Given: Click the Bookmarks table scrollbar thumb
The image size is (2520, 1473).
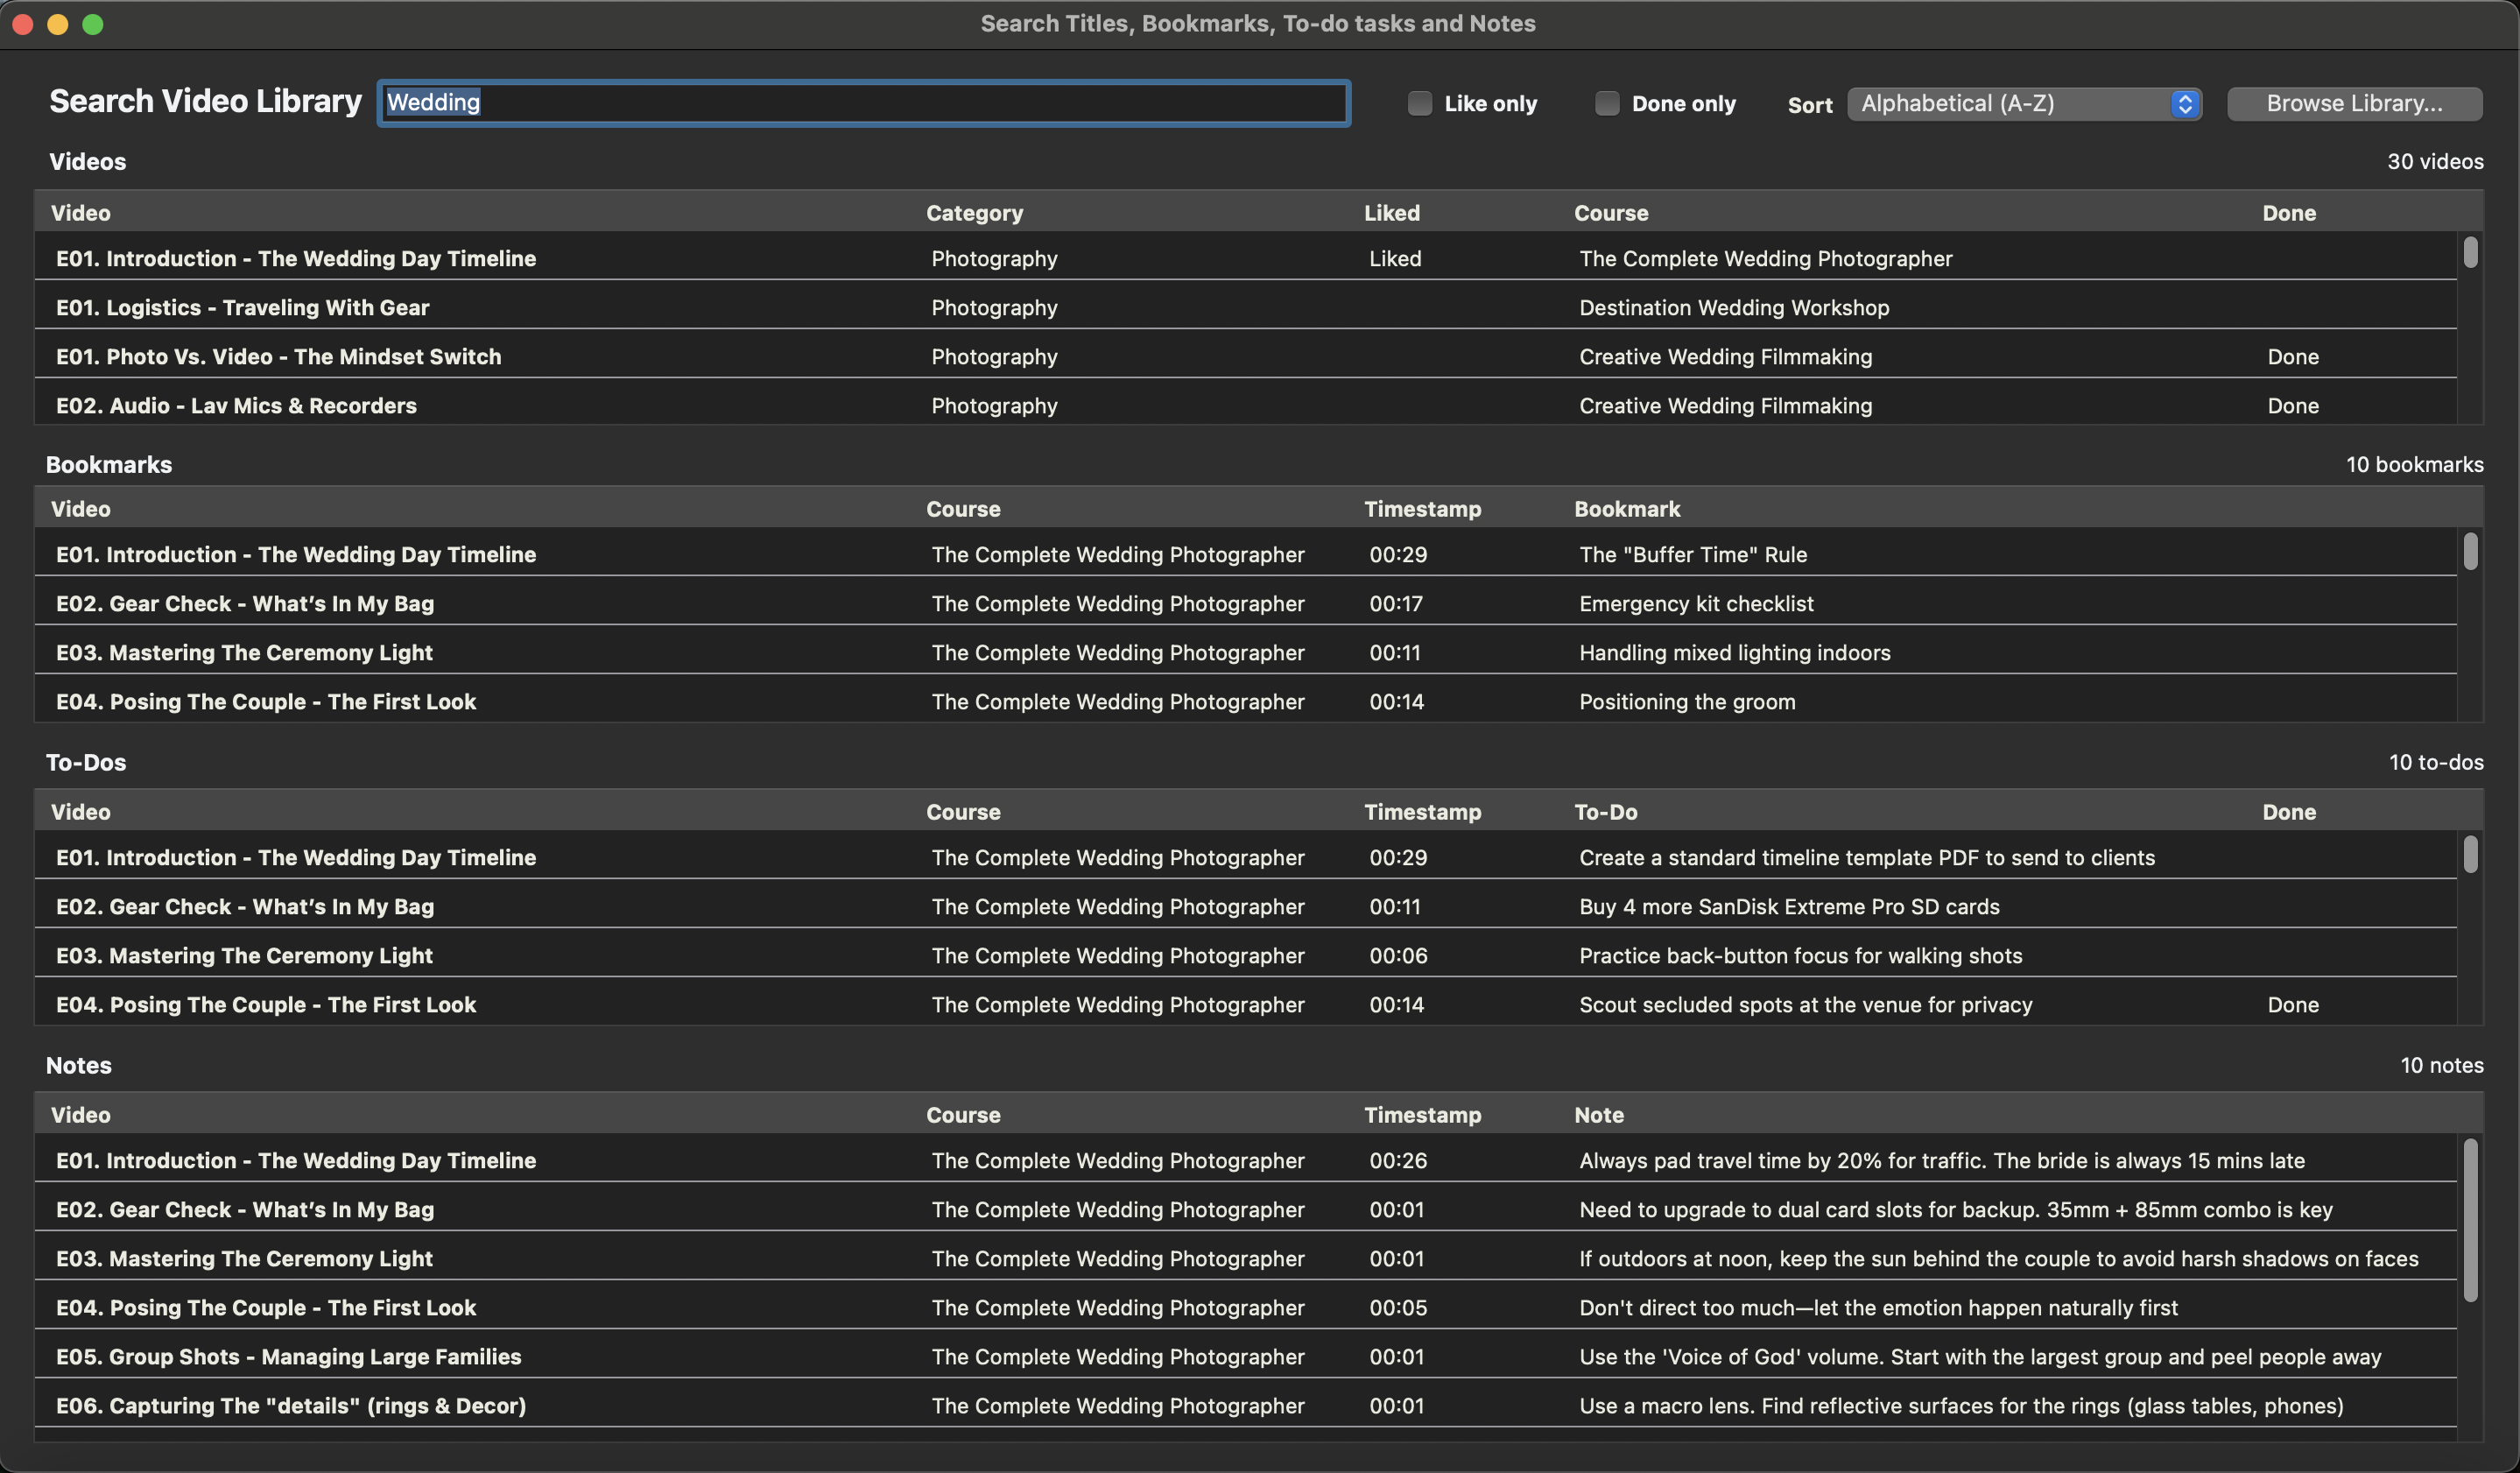Looking at the screenshot, I should tap(2469, 552).
